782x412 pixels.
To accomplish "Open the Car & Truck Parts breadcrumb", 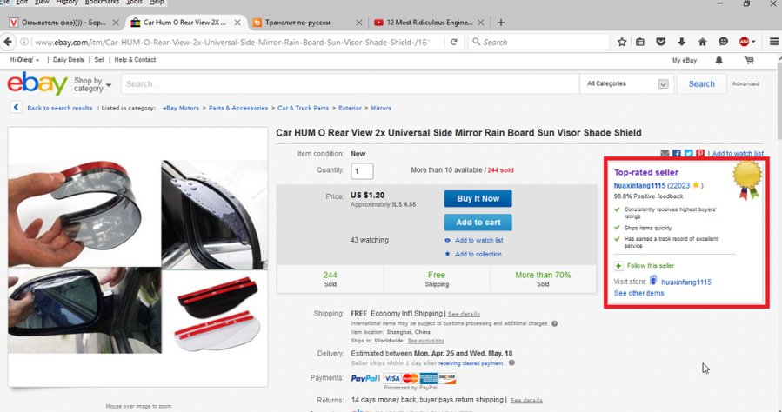I will [x=304, y=108].
